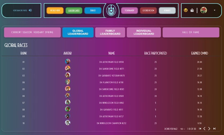Click avatar of DH Windleson Field #942

coord(68,102)
